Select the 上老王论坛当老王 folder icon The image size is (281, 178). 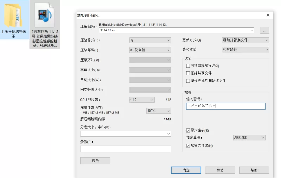(x=13, y=16)
